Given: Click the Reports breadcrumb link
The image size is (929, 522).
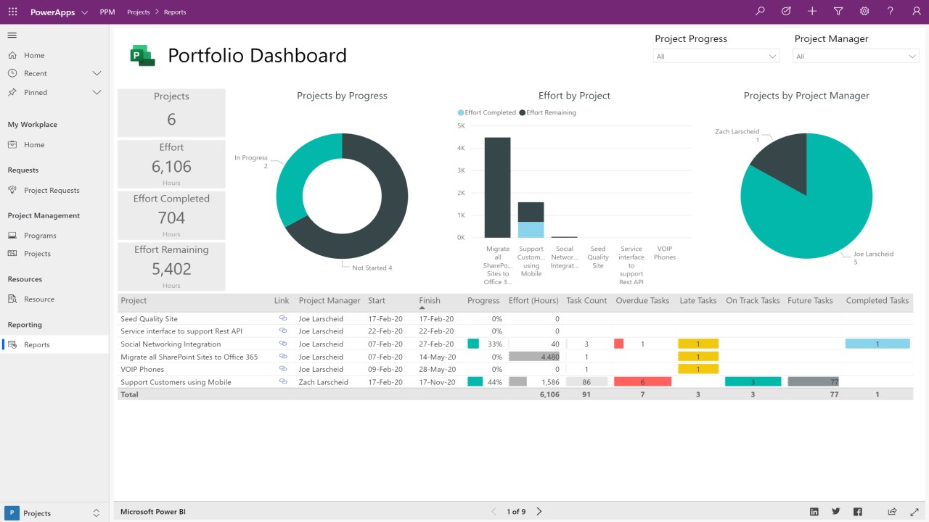Looking at the screenshot, I should click(175, 12).
